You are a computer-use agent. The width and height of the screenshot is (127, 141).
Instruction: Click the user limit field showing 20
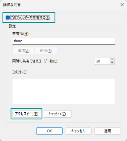coord(102,61)
